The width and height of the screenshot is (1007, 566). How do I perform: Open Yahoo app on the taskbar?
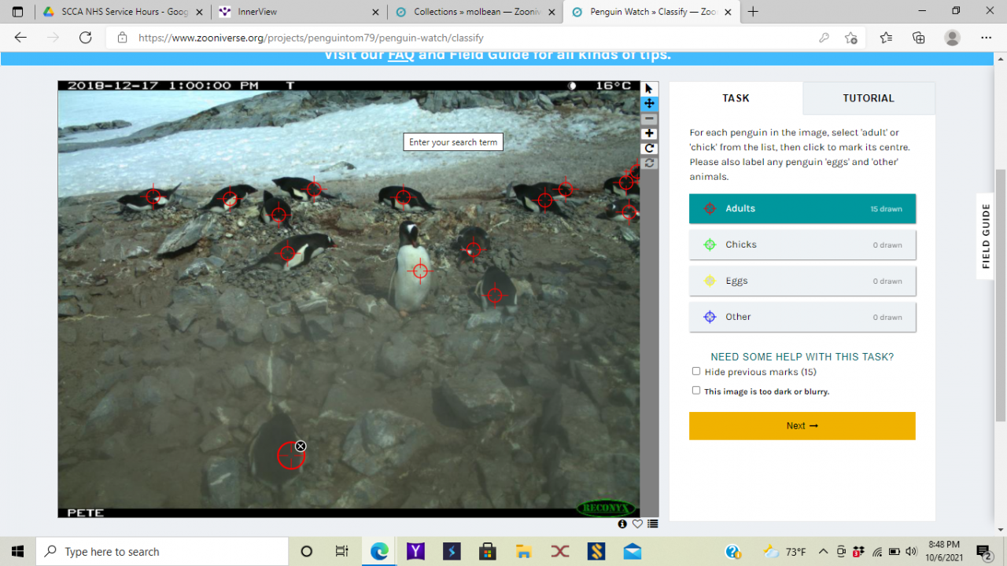click(x=415, y=551)
